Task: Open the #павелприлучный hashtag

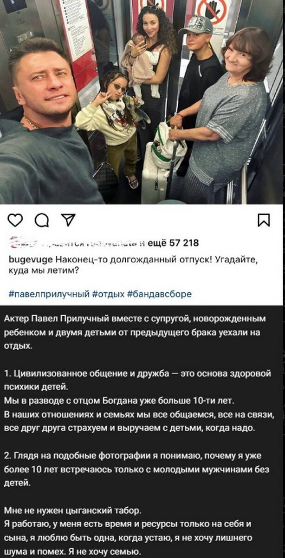Action: pyautogui.click(x=49, y=294)
